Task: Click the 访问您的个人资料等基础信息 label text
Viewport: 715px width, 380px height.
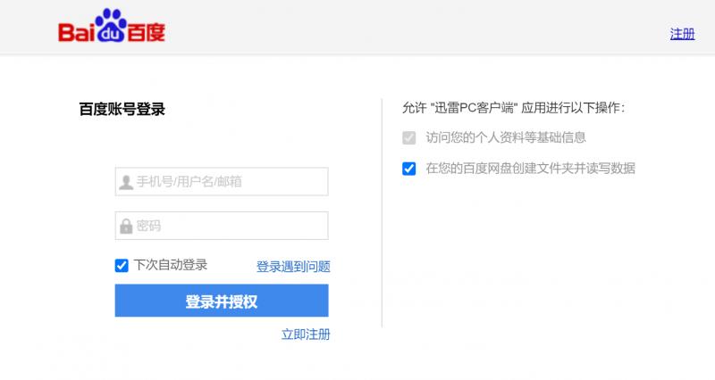Action: tap(506, 137)
